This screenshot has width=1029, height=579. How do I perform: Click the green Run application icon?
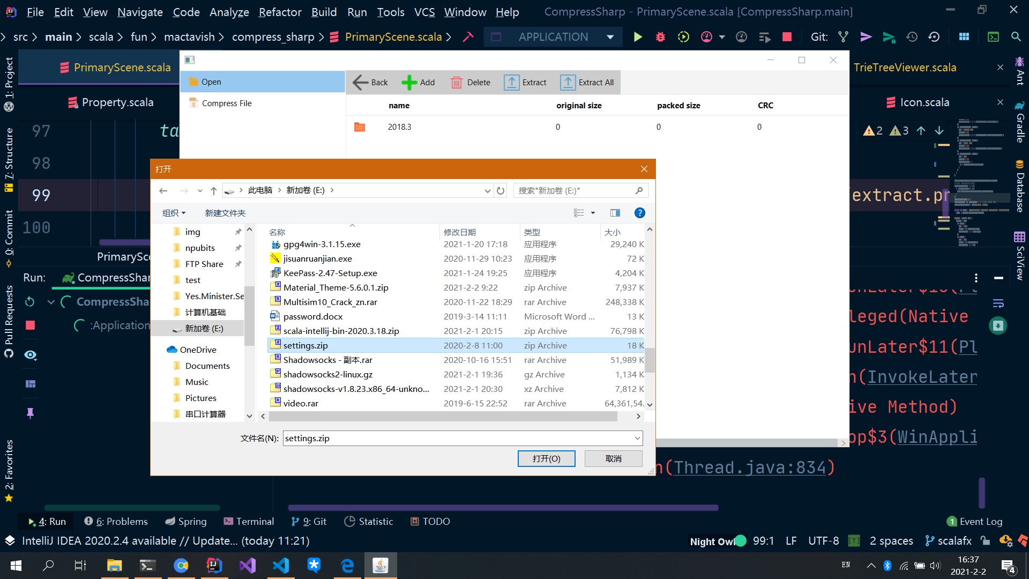(x=638, y=37)
